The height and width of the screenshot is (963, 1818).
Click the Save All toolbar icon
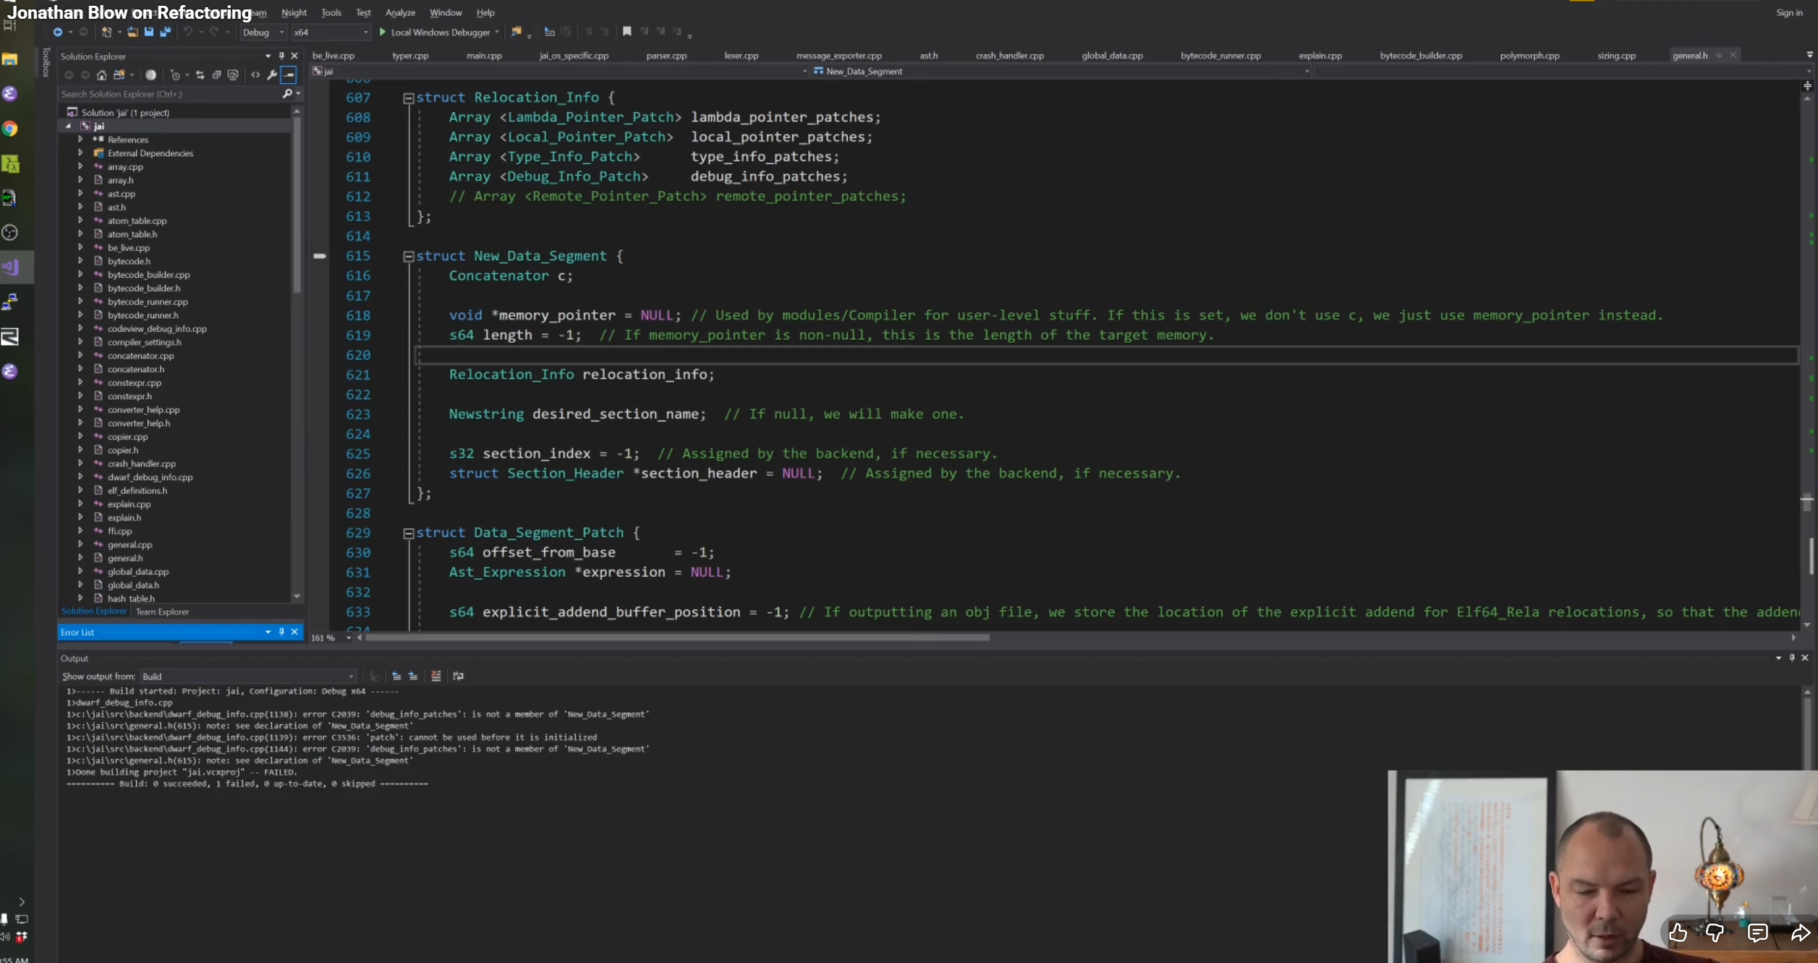(165, 32)
